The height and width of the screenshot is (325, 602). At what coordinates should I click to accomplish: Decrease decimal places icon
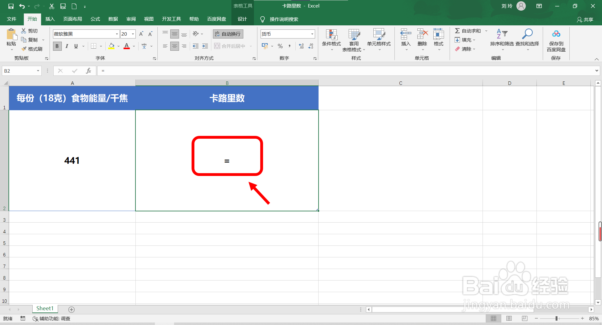311,46
